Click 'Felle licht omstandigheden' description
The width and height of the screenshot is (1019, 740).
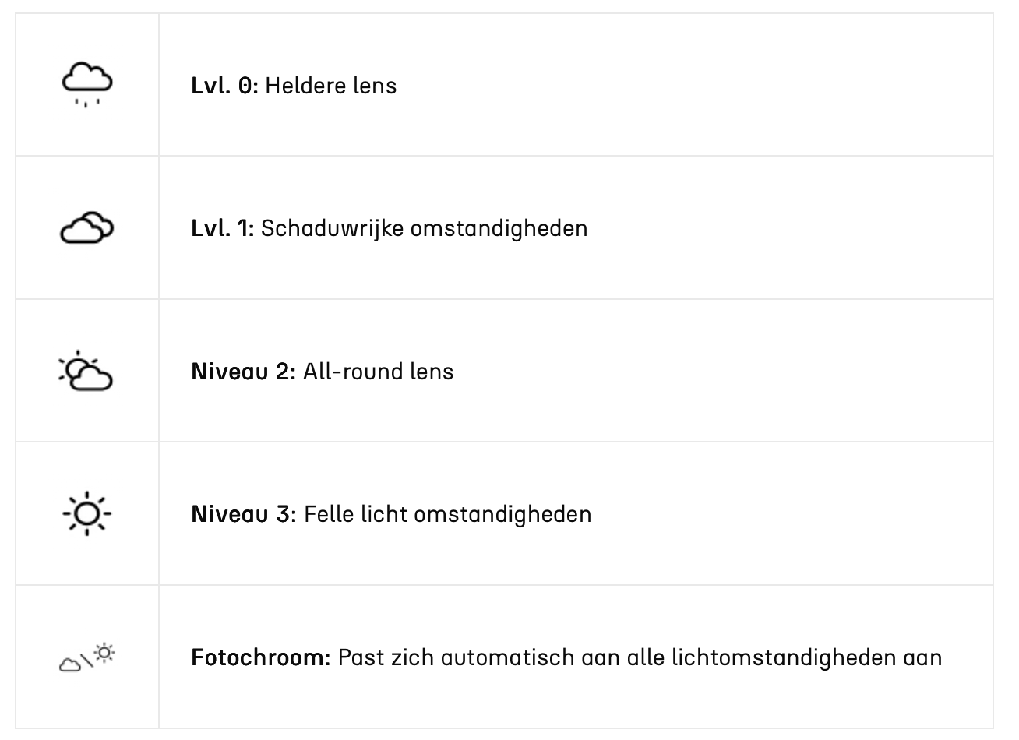click(x=448, y=514)
